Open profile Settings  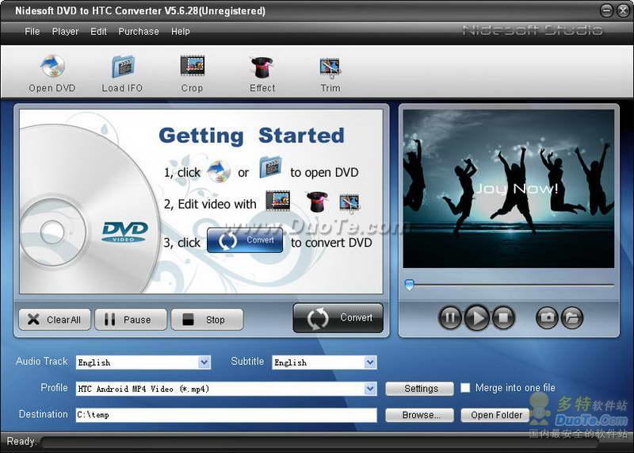click(420, 389)
